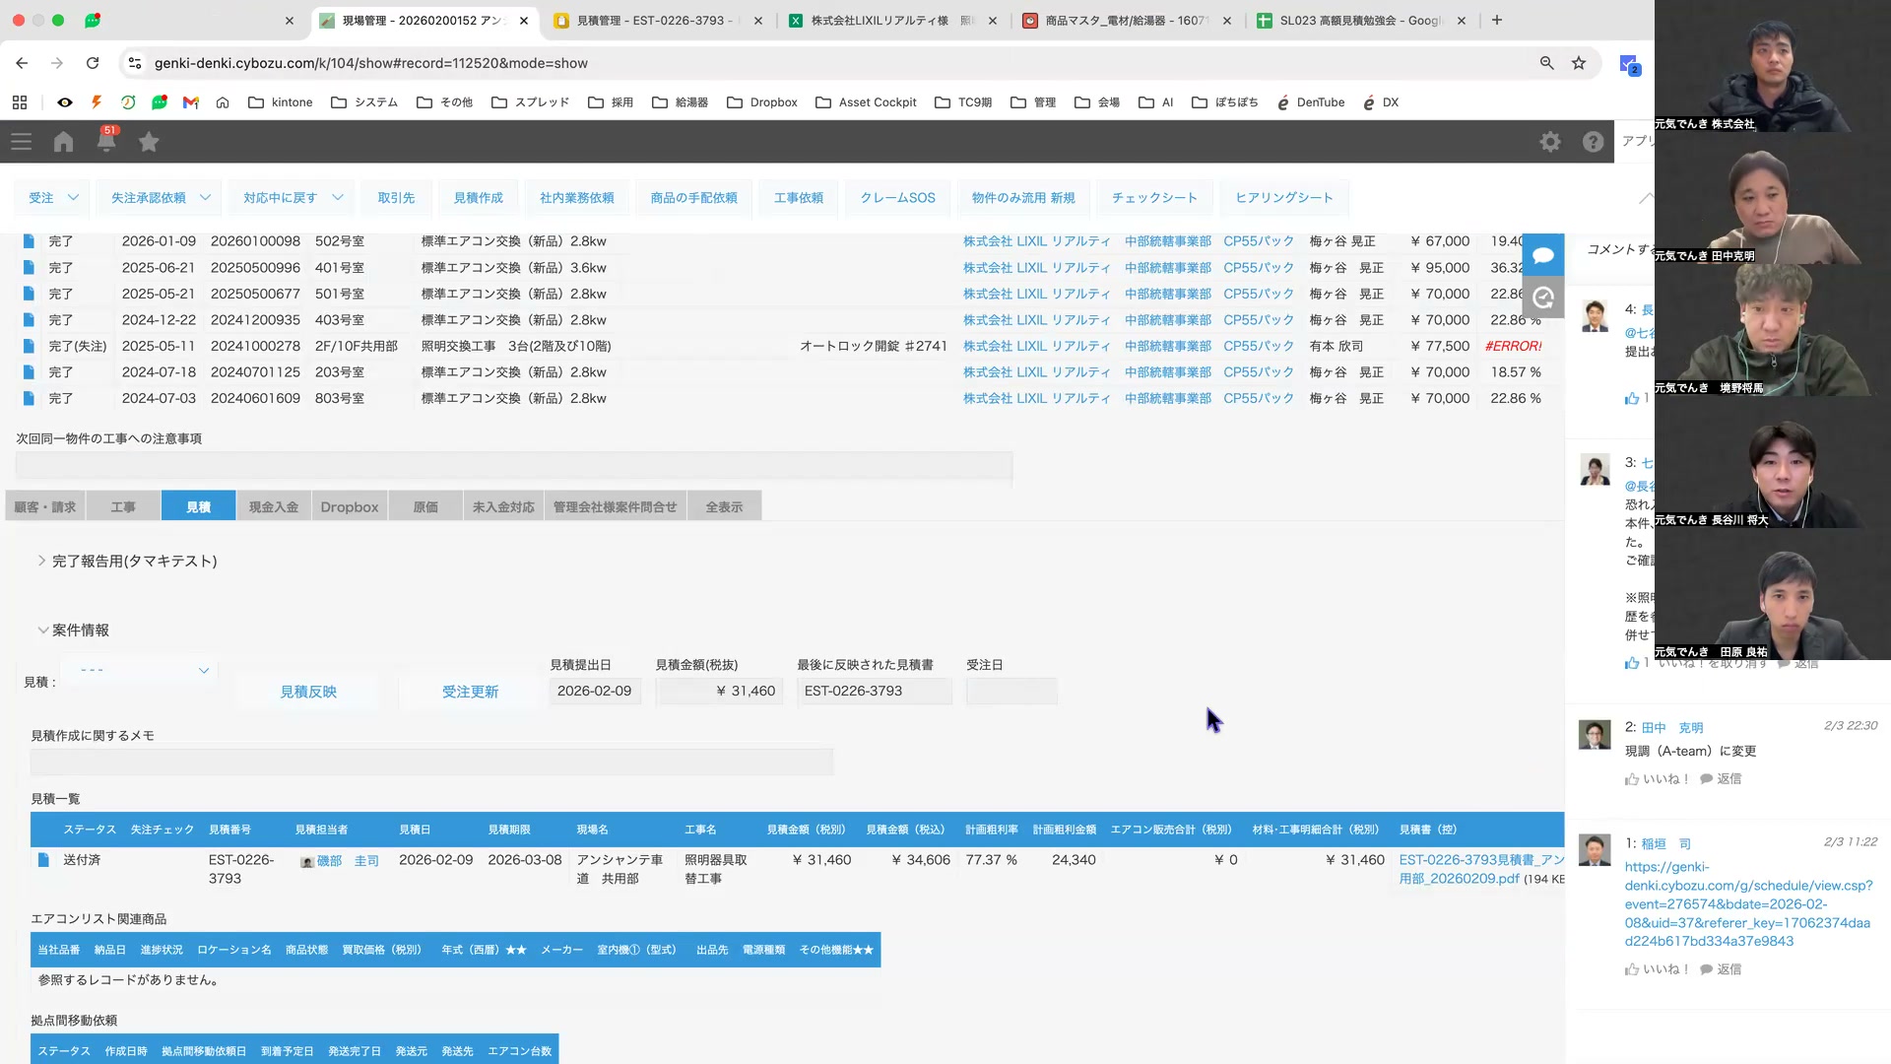Click the 次回同一物件の工事への注意事項 field

pos(514,466)
